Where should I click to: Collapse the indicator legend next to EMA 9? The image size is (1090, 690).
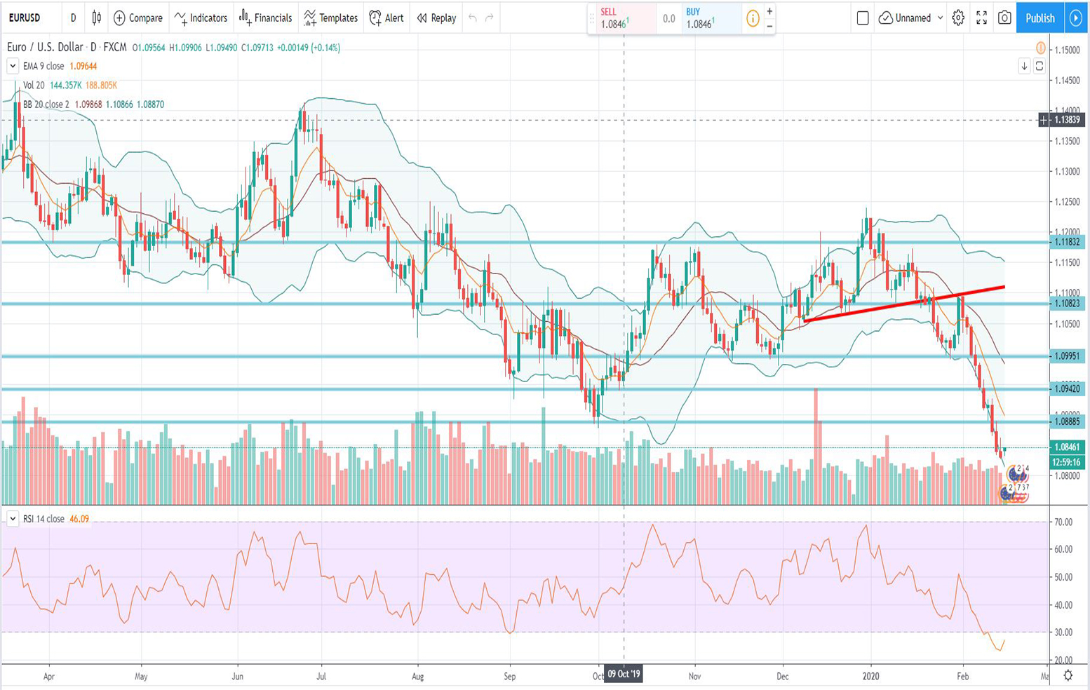coord(13,66)
